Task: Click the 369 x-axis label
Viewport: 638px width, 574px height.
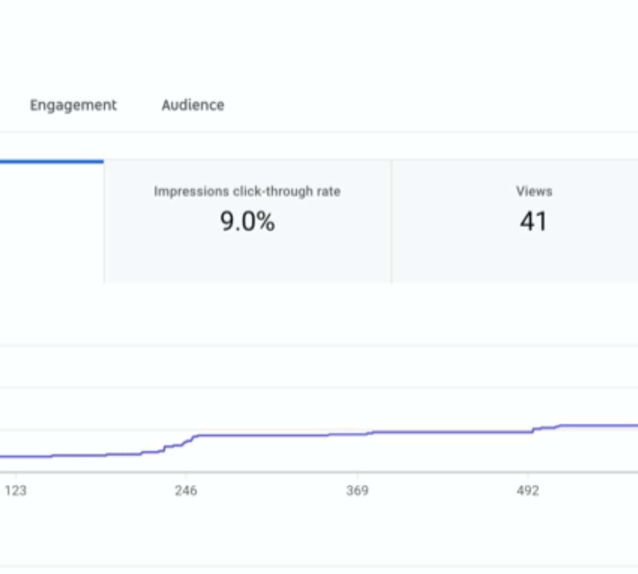Action: coord(357,491)
